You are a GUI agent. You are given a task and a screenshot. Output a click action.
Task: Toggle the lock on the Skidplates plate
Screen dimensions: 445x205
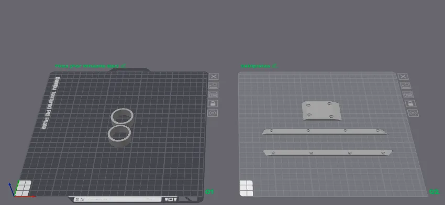point(410,103)
